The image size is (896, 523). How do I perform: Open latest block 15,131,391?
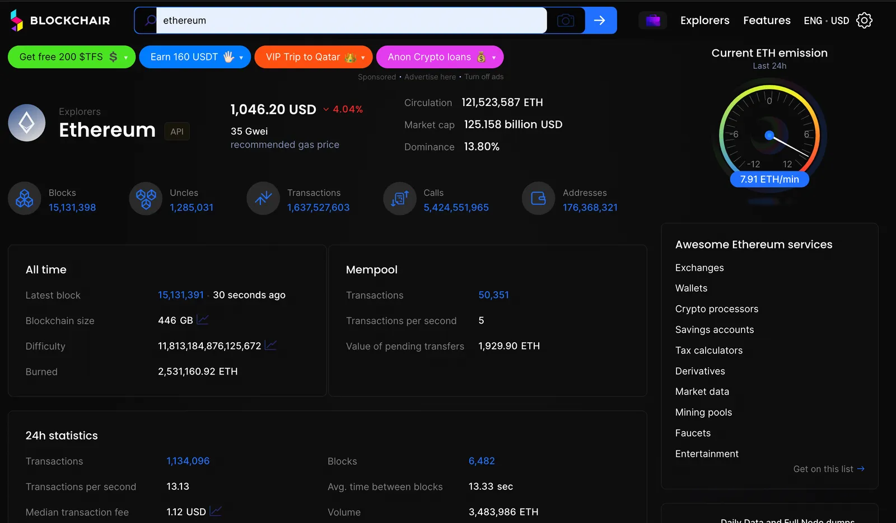[x=181, y=295]
